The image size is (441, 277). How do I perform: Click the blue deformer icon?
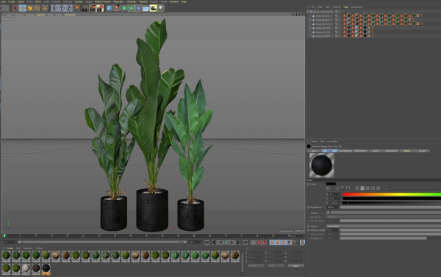click(138, 8)
